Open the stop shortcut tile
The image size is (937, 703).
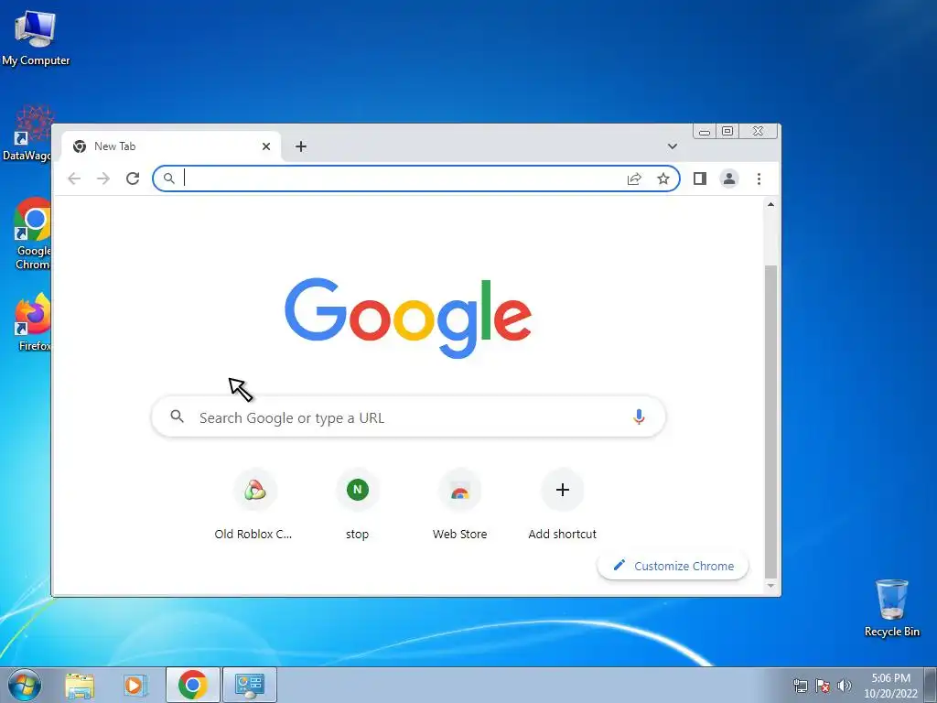(358, 505)
